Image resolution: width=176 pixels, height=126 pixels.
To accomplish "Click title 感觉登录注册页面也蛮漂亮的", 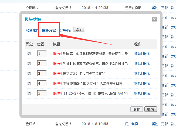I will 84,74.
